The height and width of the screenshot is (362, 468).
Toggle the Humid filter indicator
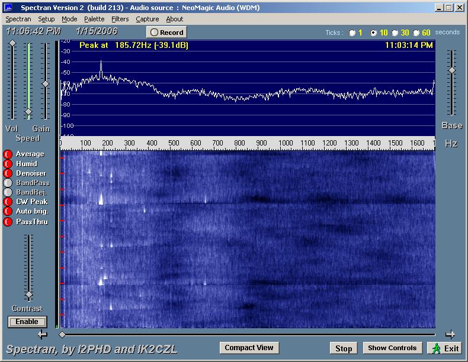(x=8, y=164)
